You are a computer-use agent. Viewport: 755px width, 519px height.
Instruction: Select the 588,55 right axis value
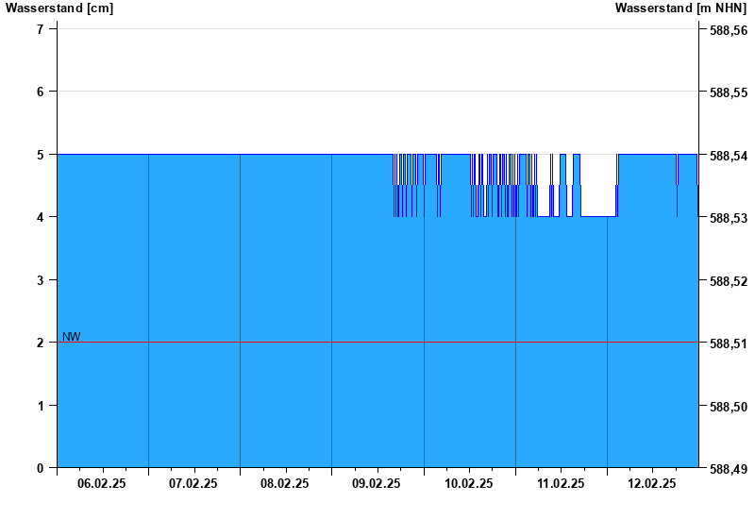(728, 92)
